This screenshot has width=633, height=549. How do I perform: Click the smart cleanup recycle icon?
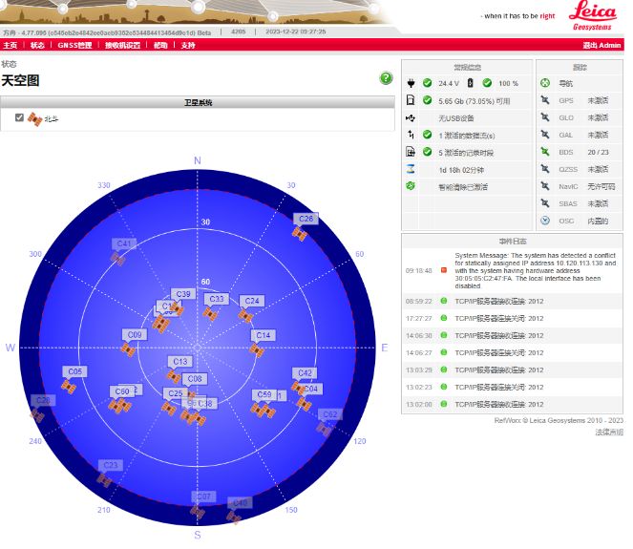pyautogui.click(x=411, y=186)
